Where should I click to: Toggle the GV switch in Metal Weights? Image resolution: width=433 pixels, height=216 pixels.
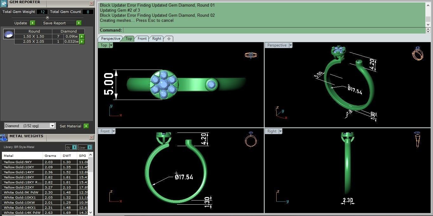coord(71,147)
